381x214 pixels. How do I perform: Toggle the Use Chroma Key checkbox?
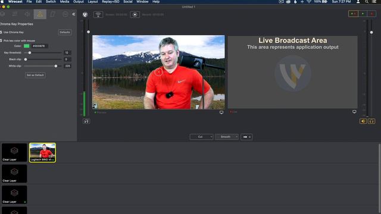1,32
